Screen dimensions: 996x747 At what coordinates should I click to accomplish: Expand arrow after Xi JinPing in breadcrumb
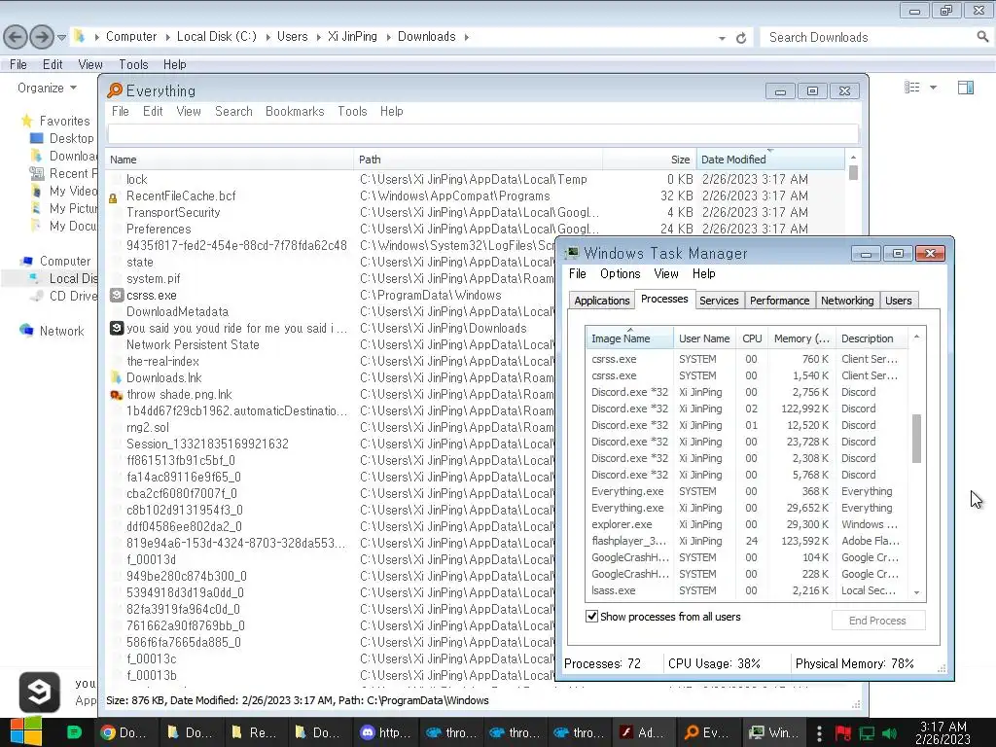point(387,37)
